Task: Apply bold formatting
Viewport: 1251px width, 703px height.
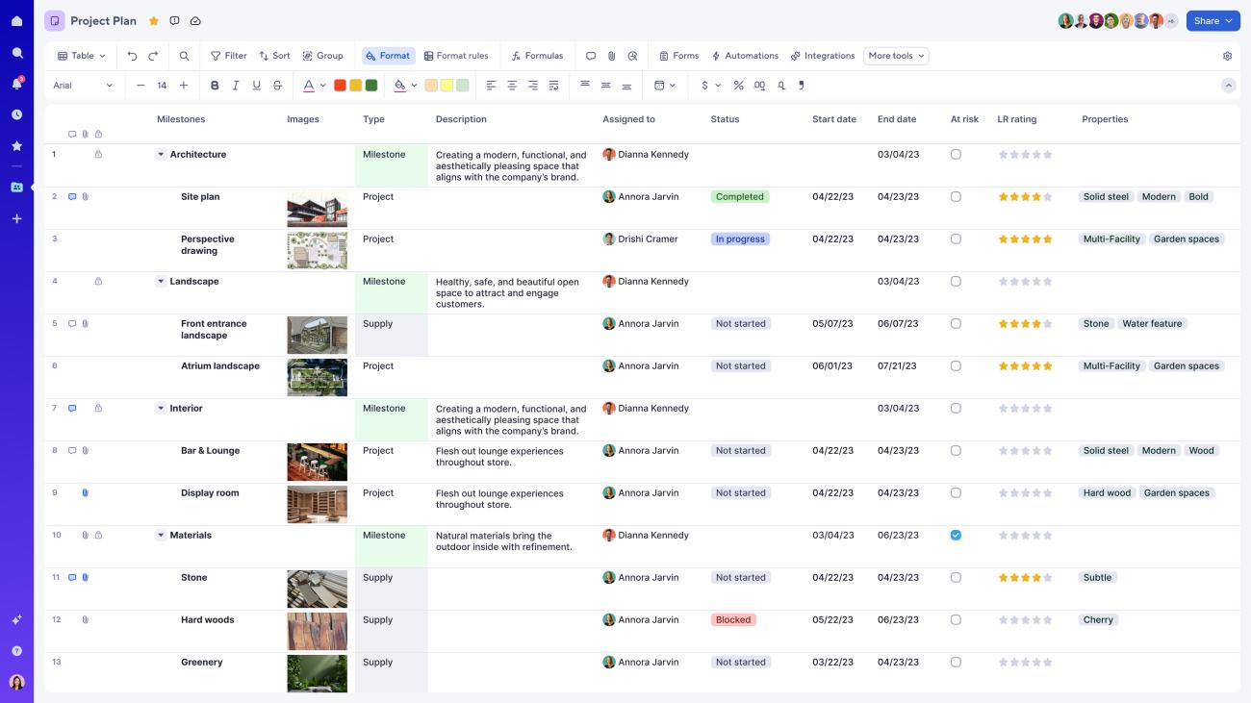Action: click(215, 85)
